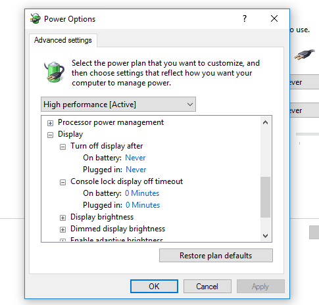Screen dimensions: 319x305
Task: Confirm the dialog with OK
Action: [x=154, y=287]
